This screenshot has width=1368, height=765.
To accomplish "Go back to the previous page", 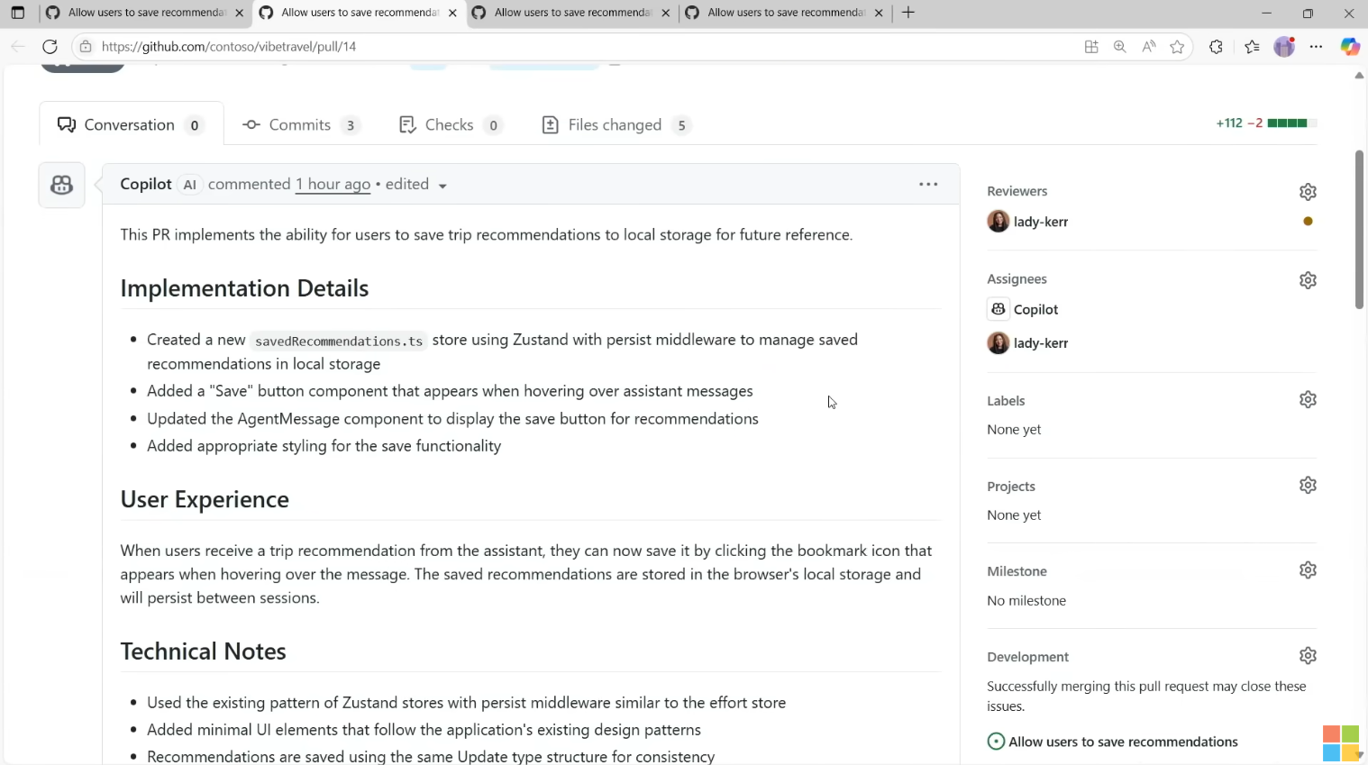I will 18,47.
